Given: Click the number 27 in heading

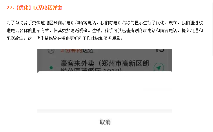Looking at the screenshot, I should coord(10,8).
